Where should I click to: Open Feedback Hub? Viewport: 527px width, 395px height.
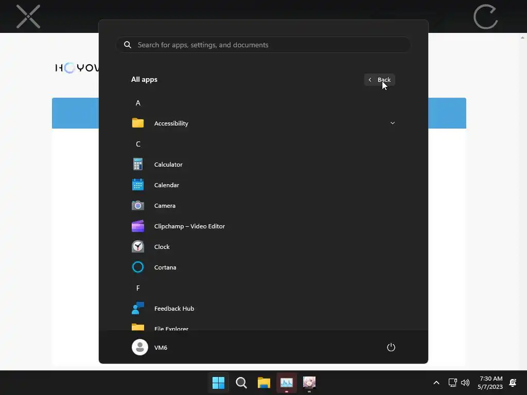click(x=263, y=309)
